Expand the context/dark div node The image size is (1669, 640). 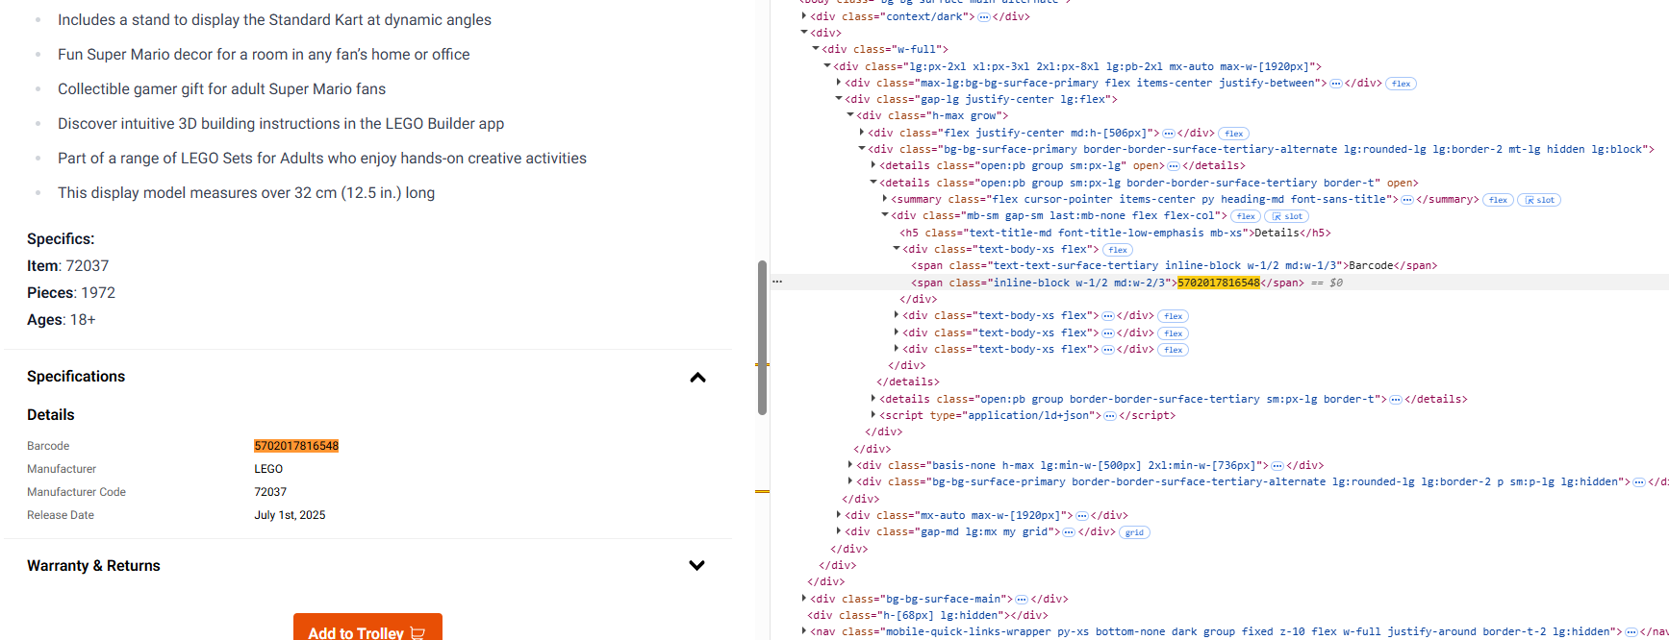tap(804, 16)
